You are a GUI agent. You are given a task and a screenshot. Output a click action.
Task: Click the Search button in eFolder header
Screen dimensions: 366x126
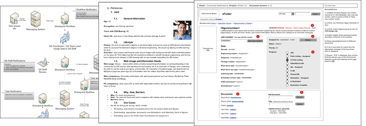pyautogui.click(x=315, y=14)
